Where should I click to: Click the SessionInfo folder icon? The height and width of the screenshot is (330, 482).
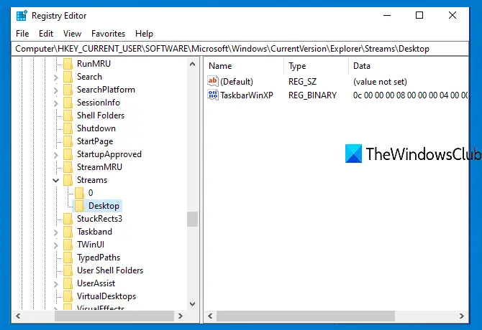(x=68, y=103)
